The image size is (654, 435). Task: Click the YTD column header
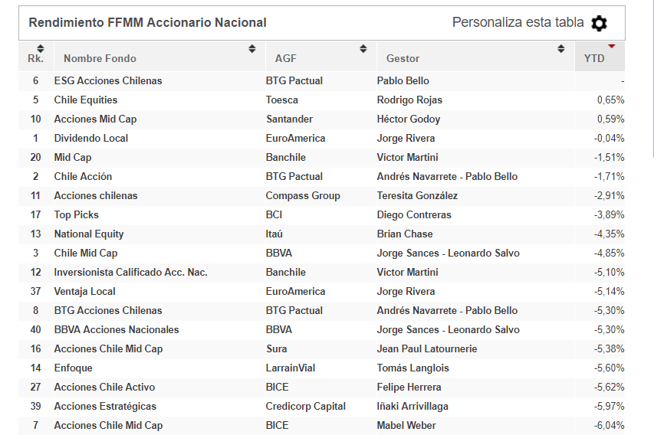point(600,56)
